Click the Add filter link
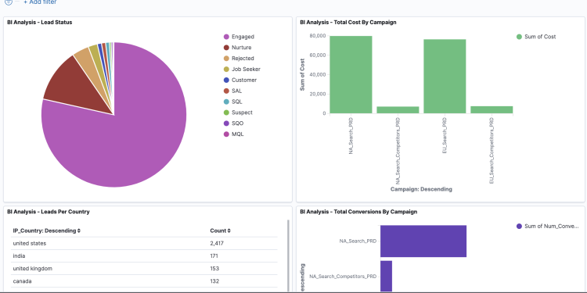 40,2
